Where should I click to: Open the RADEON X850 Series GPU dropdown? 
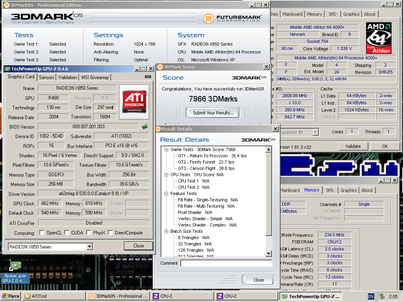89,247
